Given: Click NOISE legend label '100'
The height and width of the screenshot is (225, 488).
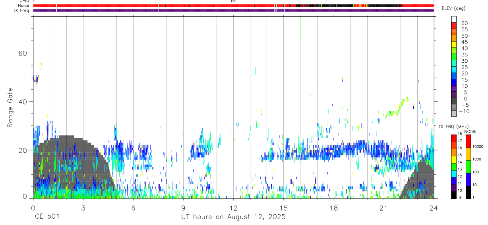Looking at the screenshot, I should [476, 172].
